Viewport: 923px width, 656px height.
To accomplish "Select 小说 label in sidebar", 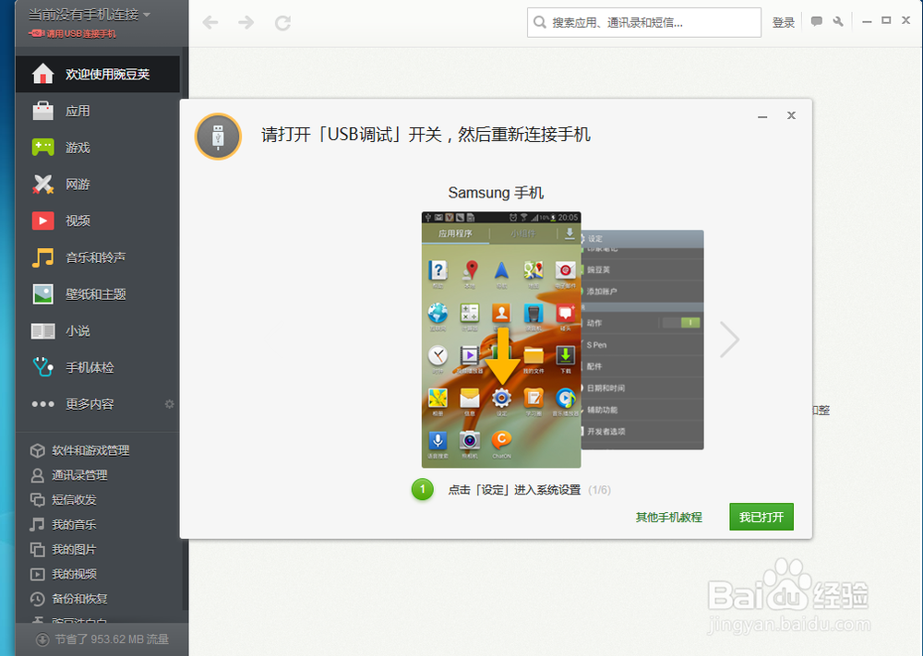I will coord(78,330).
